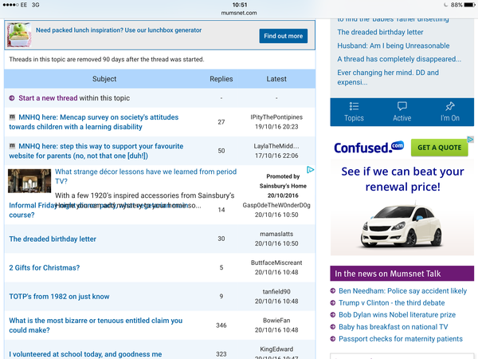The width and height of the screenshot is (478, 359).
Task: Click the MNHQ badge beside Mencap survey thread
Action: point(12,117)
